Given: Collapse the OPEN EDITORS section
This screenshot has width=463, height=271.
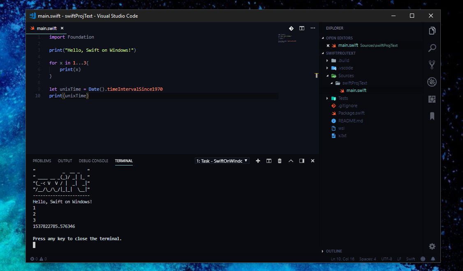Looking at the screenshot, I should 339,38.
